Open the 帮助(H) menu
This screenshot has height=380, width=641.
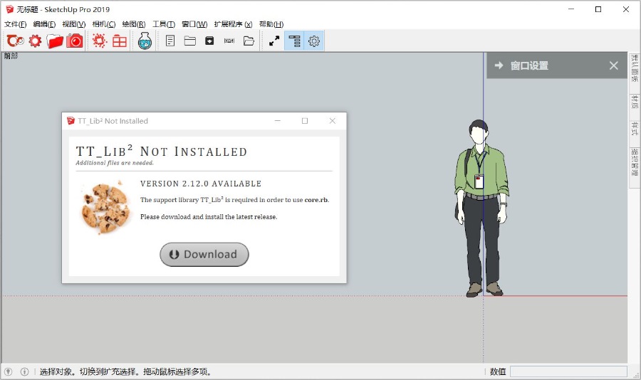point(271,24)
